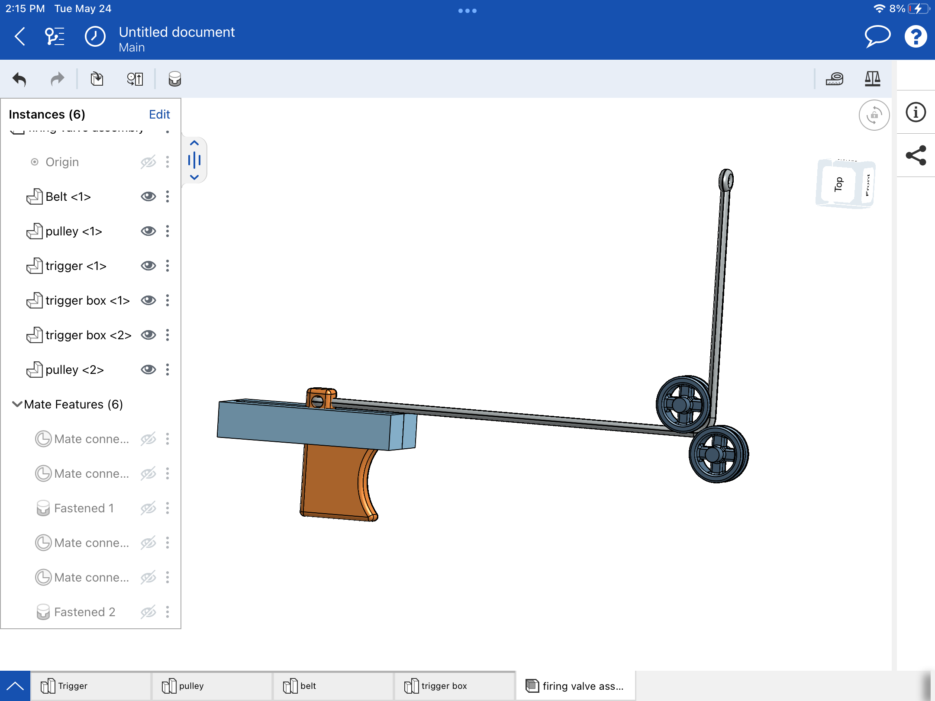Show the Fastened 1 mate
Image resolution: width=935 pixels, height=701 pixels.
click(148, 508)
